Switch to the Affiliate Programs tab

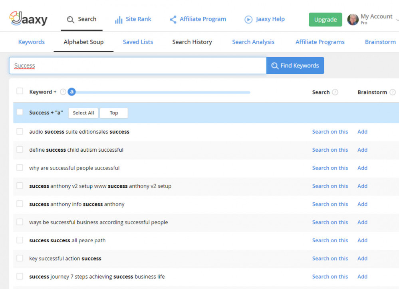pos(320,42)
